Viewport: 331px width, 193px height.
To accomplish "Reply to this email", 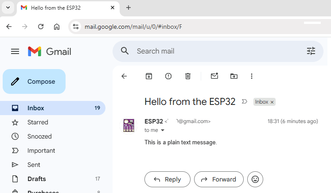I will [x=167, y=179].
